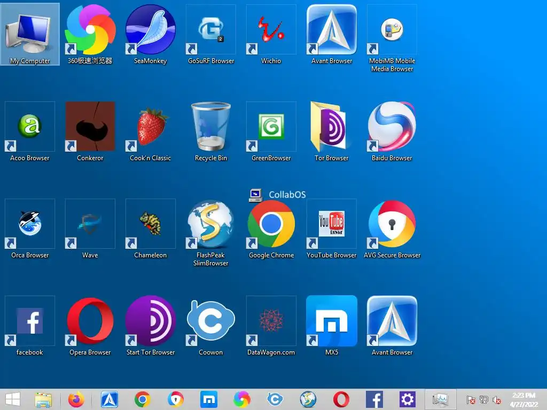Launch Maxthon from the taskbar

(209, 399)
